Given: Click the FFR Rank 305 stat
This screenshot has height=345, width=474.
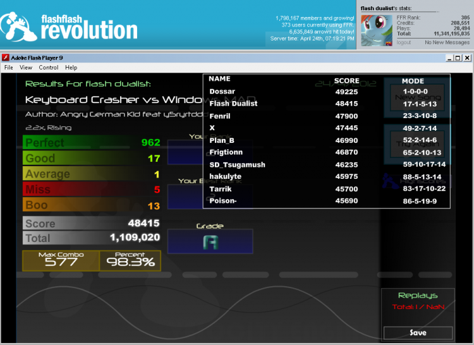Looking at the screenshot, I should click(x=433, y=18).
